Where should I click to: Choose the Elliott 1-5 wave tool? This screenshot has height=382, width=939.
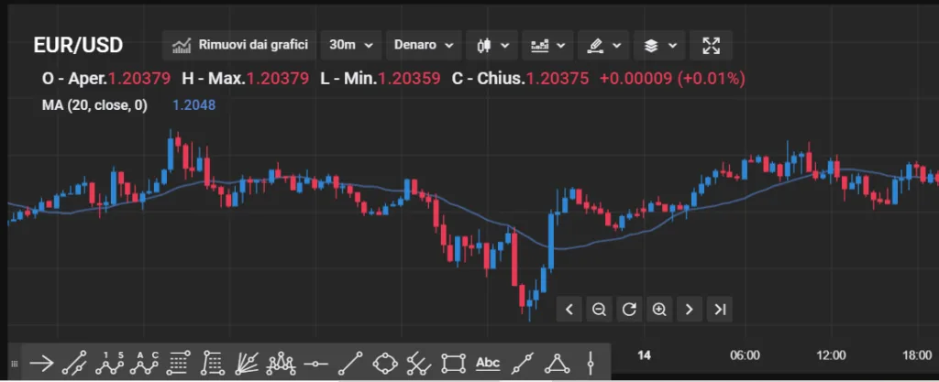point(110,362)
